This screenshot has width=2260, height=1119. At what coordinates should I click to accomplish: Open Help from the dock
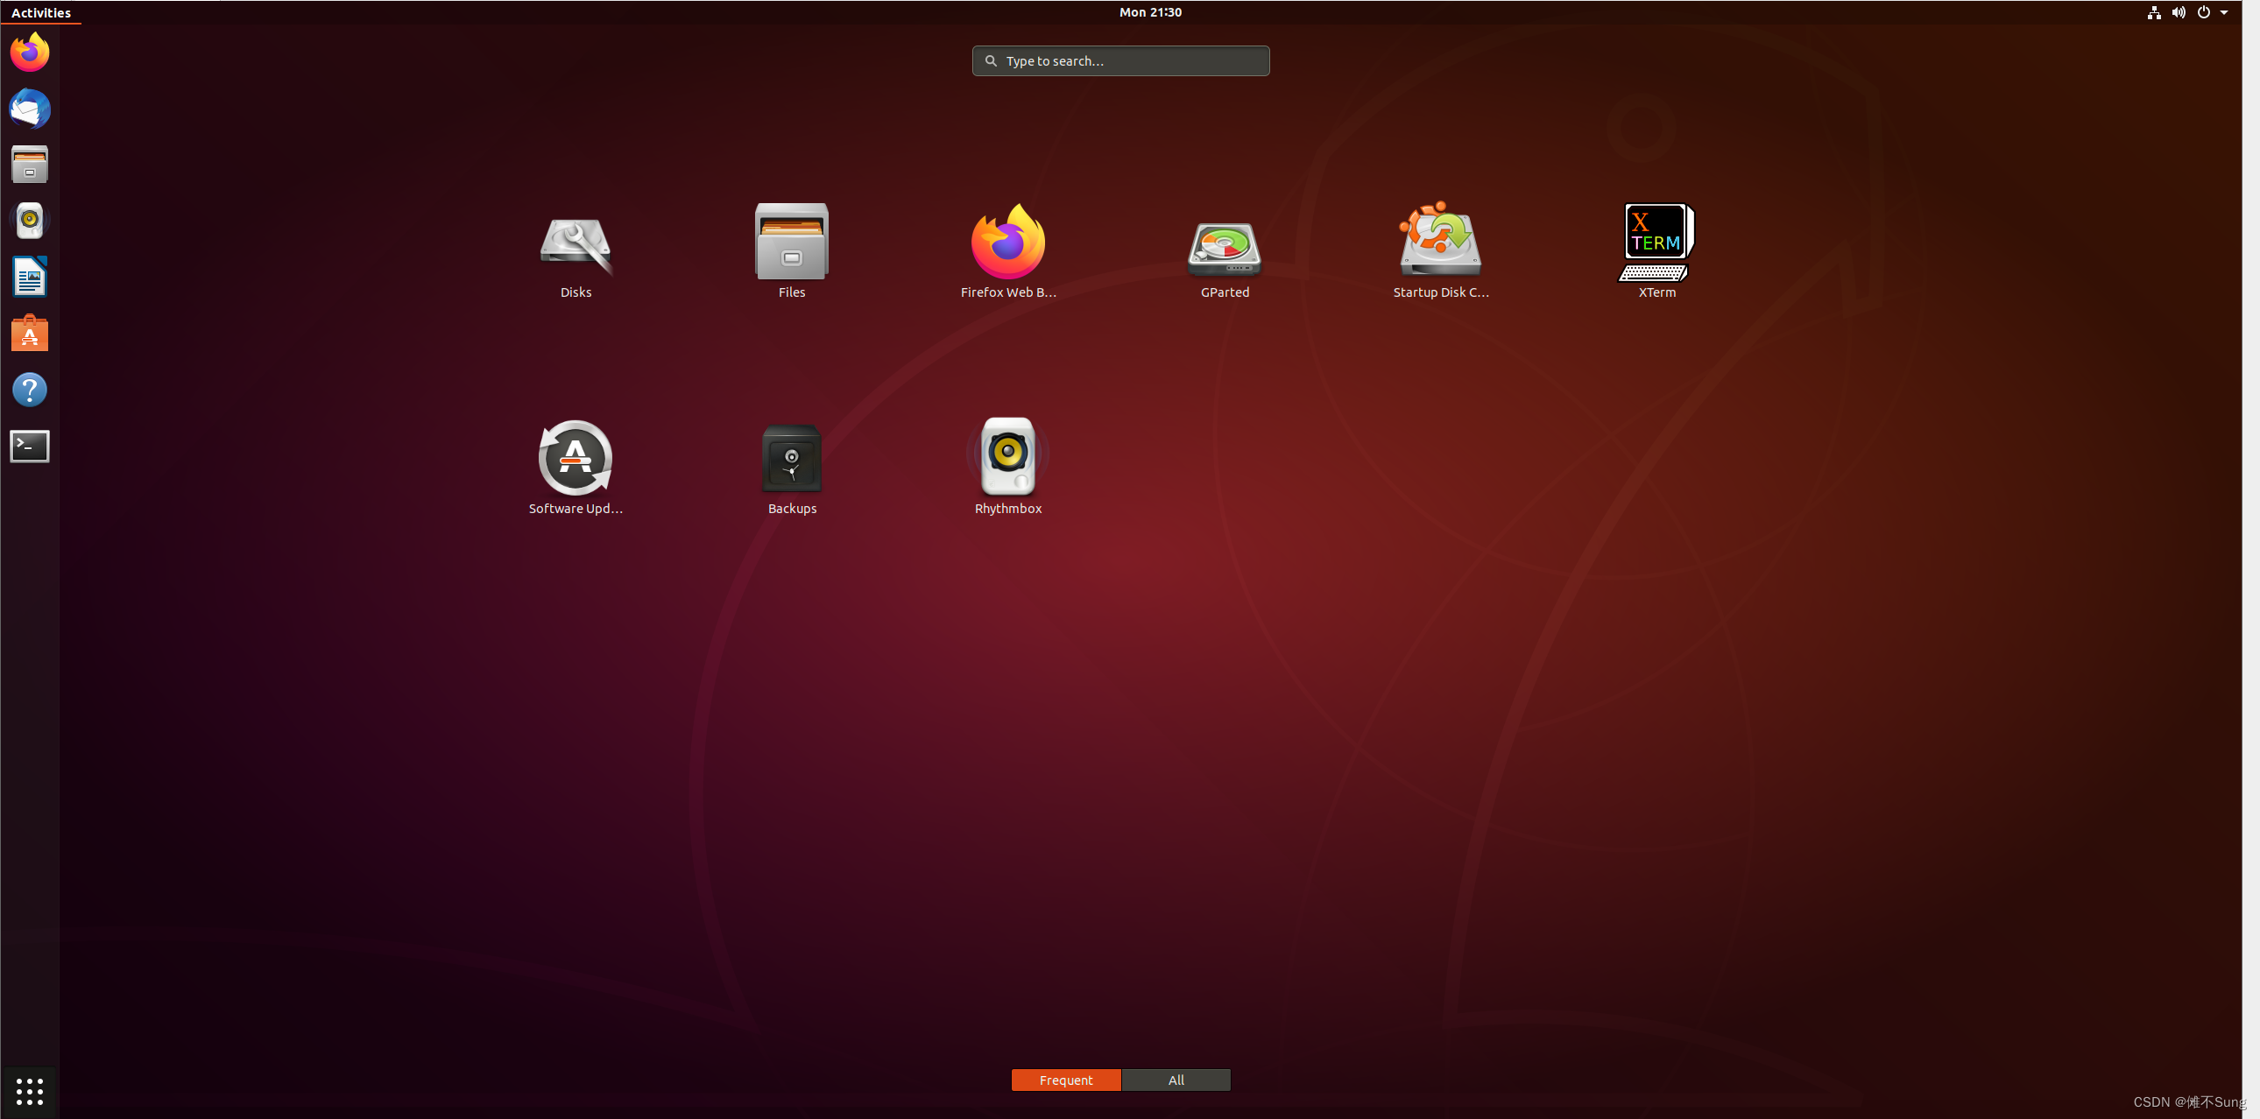coord(30,390)
